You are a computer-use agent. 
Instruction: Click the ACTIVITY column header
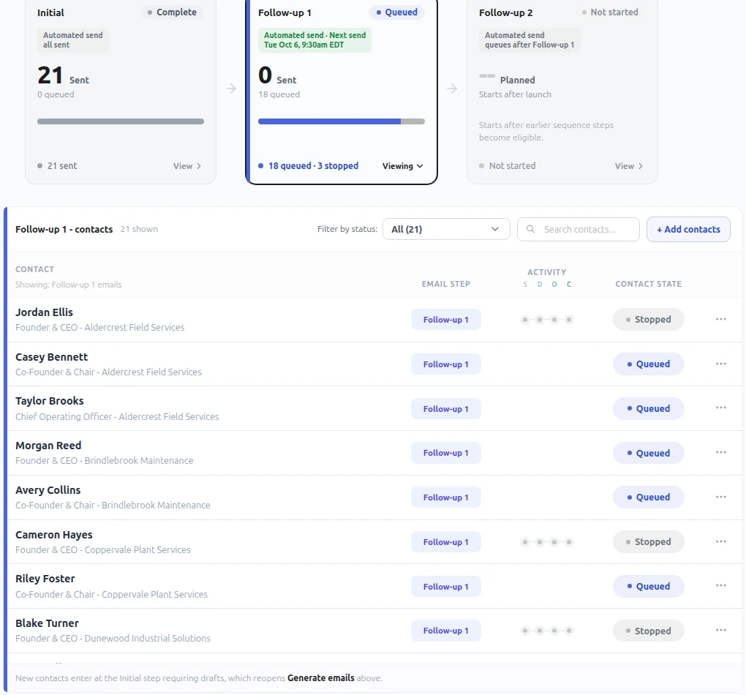click(546, 272)
